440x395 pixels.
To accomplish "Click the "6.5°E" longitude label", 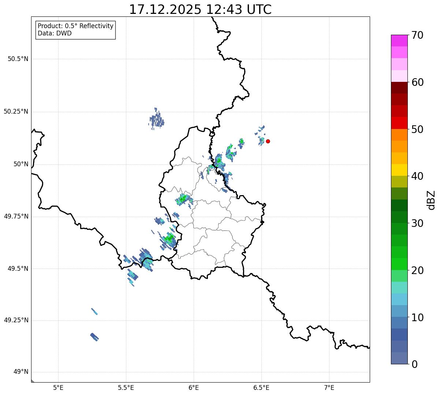I will pos(261,387).
